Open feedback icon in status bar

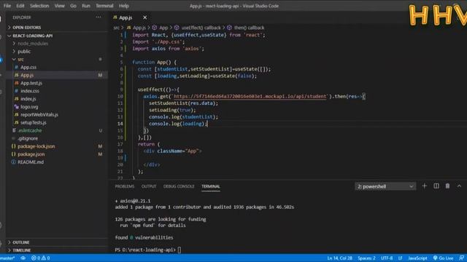(461, 258)
